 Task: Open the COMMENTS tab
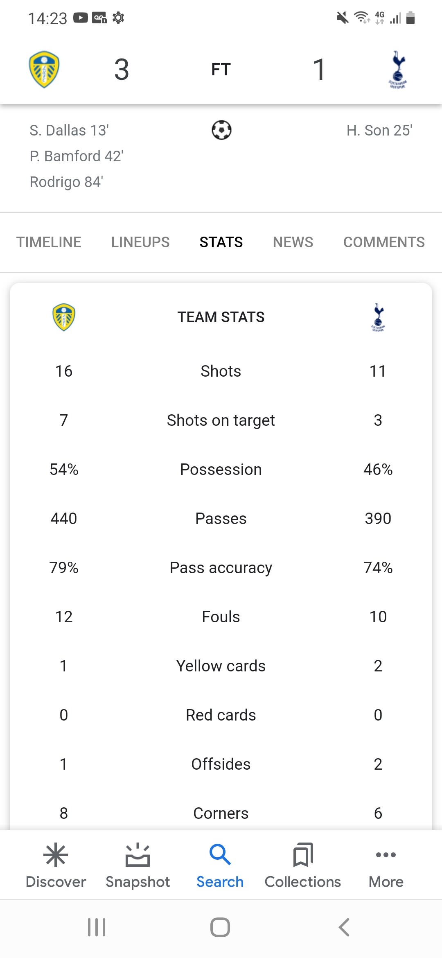[x=384, y=242]
